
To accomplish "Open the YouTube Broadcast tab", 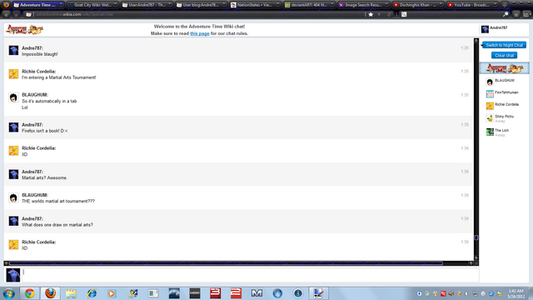I will [x=472, y=5].
